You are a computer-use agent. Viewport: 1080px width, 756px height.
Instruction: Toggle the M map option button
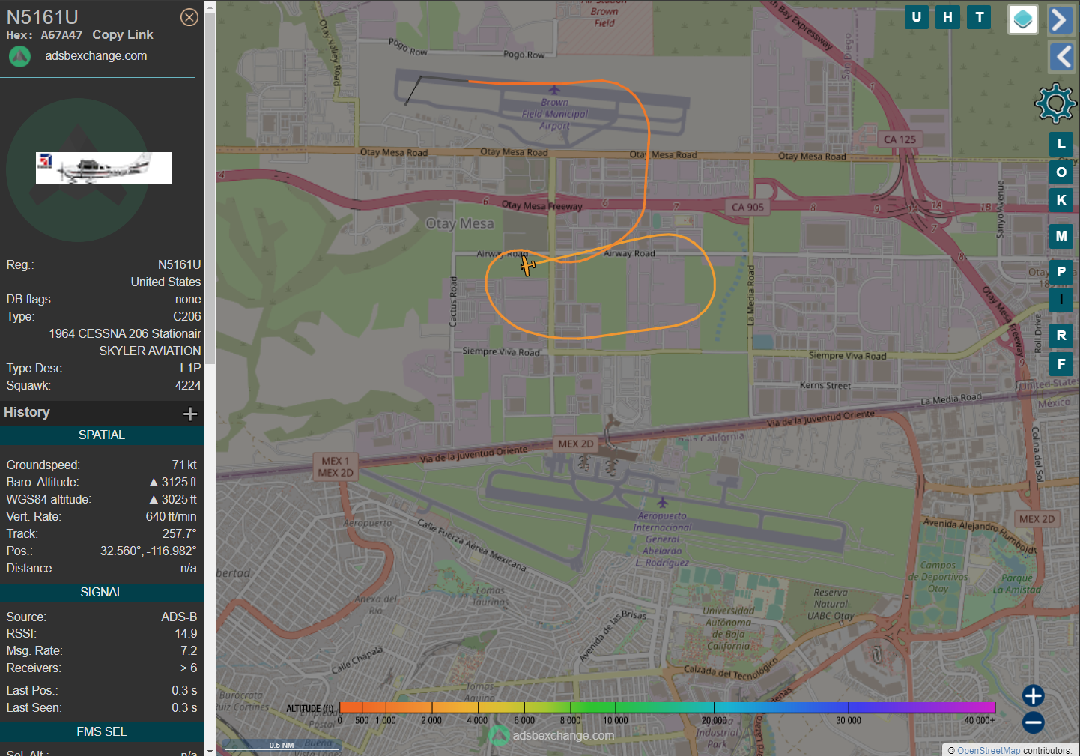[1061, 236]
